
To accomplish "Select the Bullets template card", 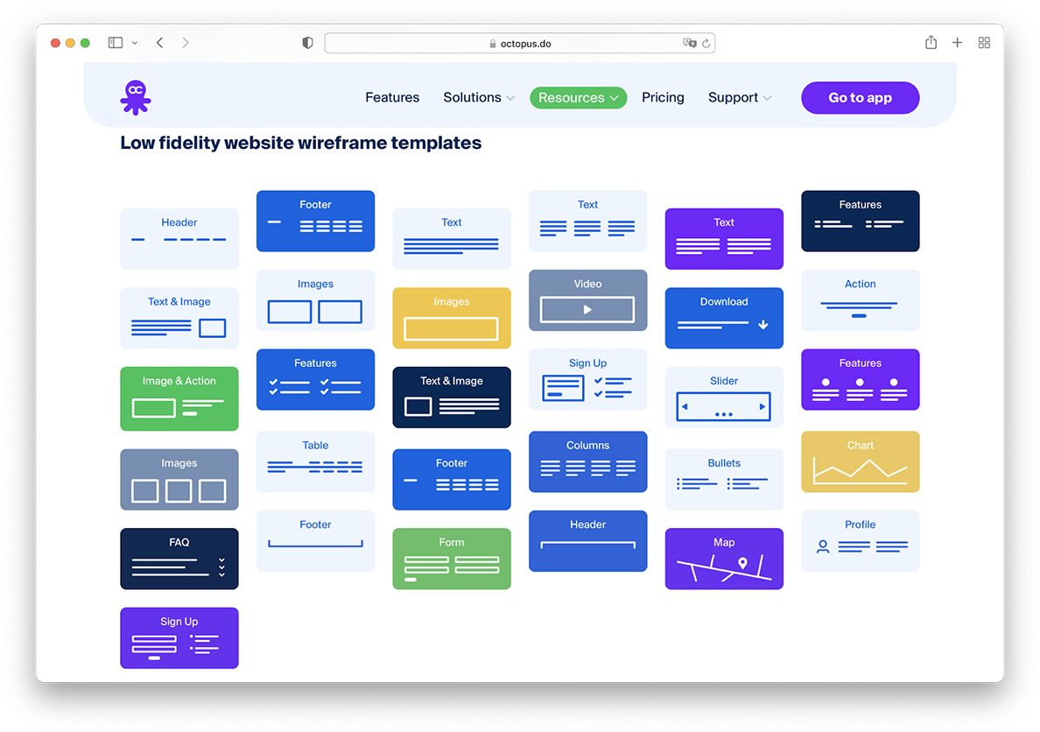I will coord(724,479).
